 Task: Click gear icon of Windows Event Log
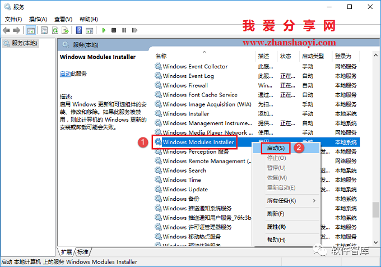tap(158, 76)
